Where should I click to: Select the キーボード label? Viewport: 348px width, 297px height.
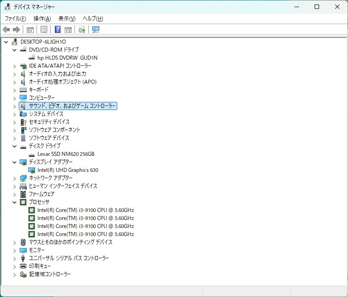click(x=39, y=90)
